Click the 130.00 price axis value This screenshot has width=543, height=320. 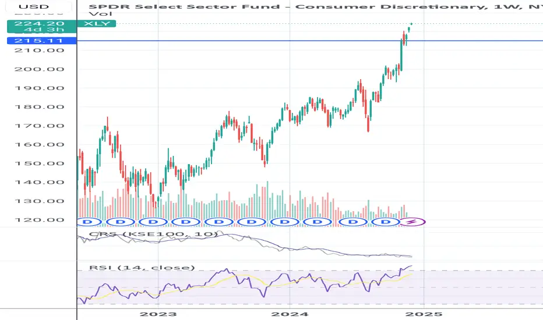coord(39,201)
